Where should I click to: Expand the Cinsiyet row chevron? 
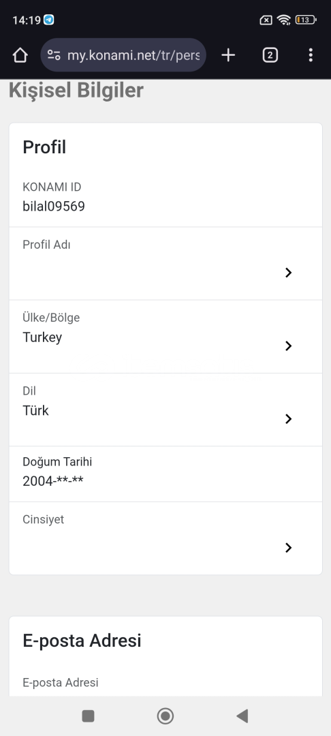click(x=288, y=548)
